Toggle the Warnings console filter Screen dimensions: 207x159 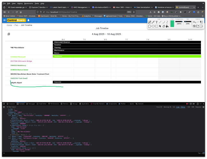[167, 107]
